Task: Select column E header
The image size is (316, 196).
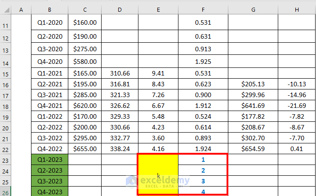Action: click(x=158, y=10)
